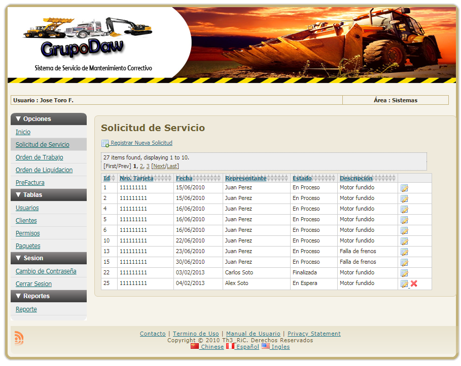Sort the table by Representante
The width and height of the screenshot is (461, 366).
(246, 178)
